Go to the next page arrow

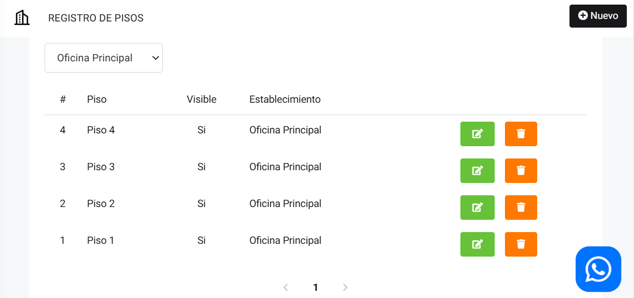coord(345,287)
